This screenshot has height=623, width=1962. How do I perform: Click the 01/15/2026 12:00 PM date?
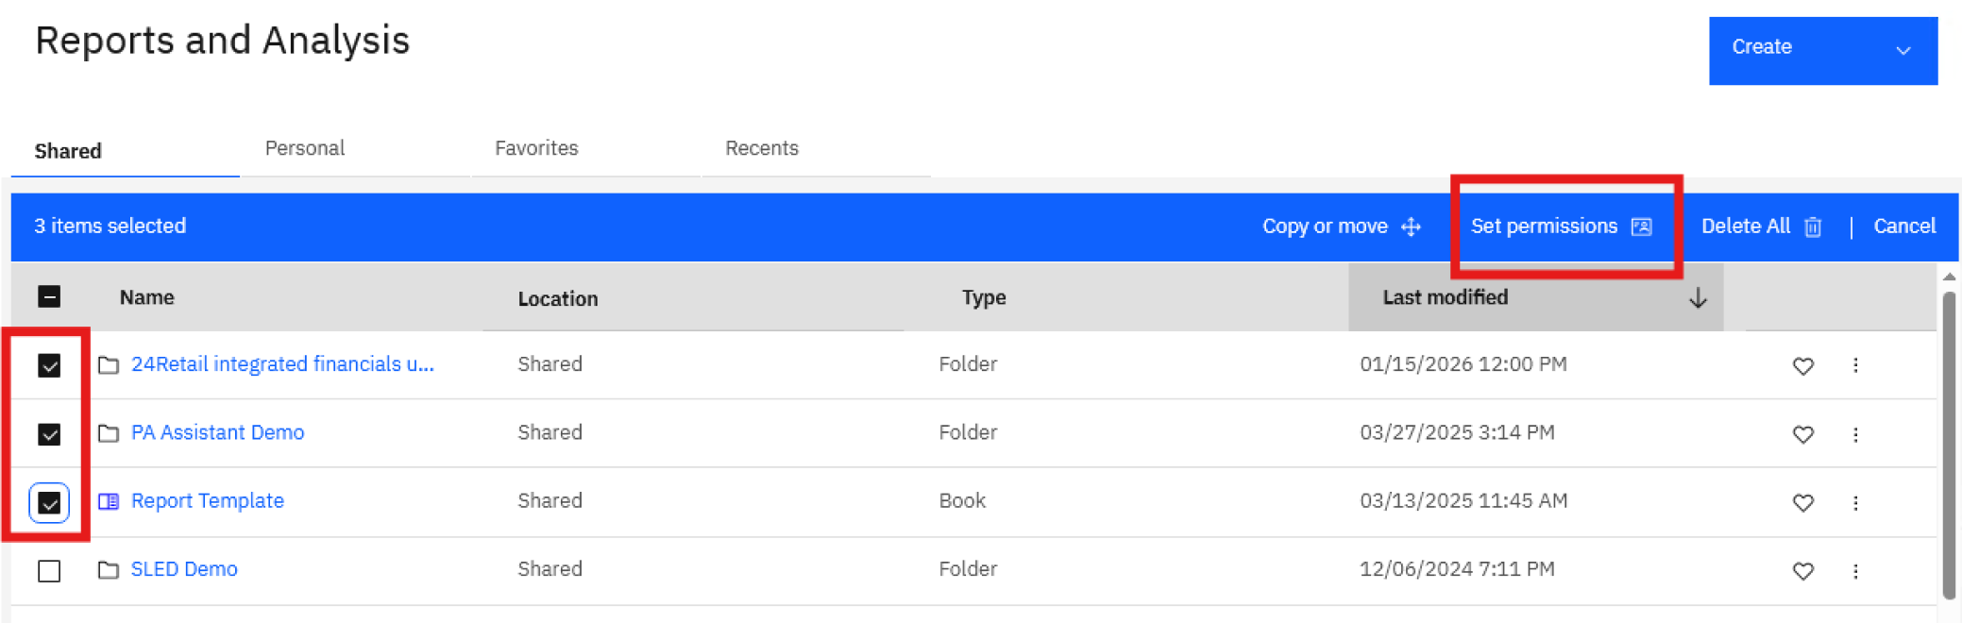tap(1463, 364)
